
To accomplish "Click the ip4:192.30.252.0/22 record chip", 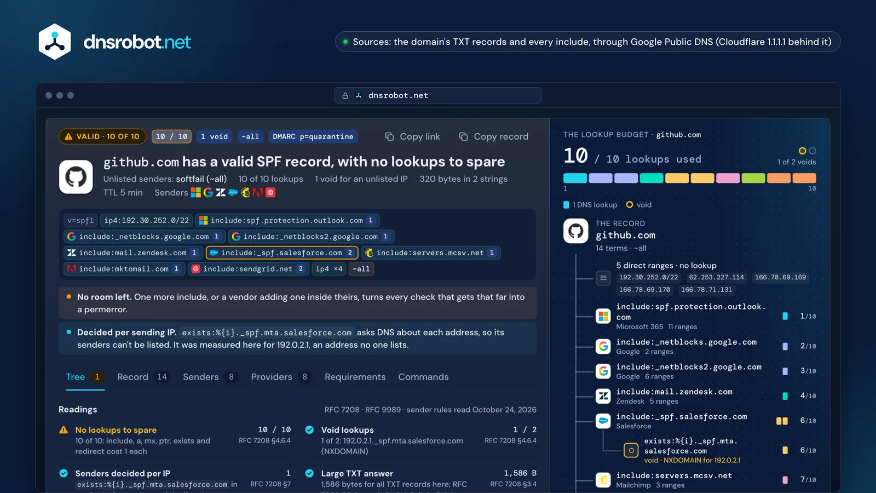I will point(146,220).
